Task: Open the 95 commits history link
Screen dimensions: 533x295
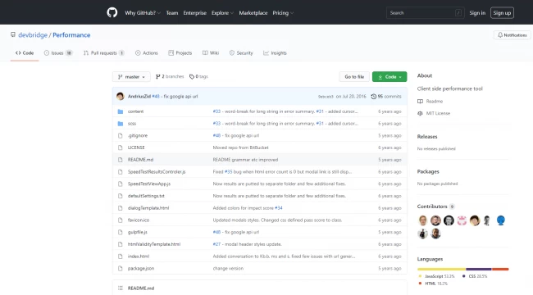Action: point(386,97)
